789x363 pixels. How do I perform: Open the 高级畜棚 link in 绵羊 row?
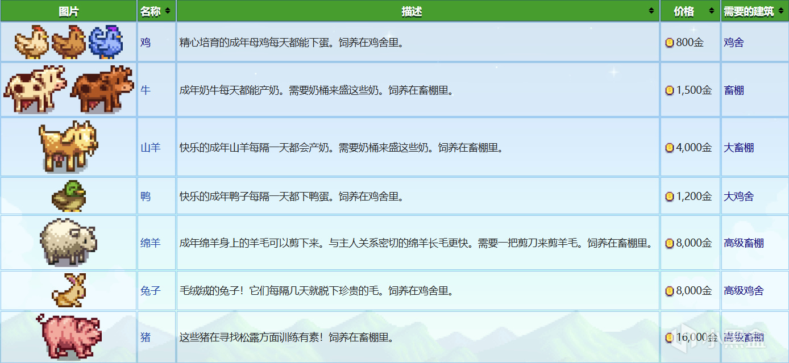(x=744, y=243)
